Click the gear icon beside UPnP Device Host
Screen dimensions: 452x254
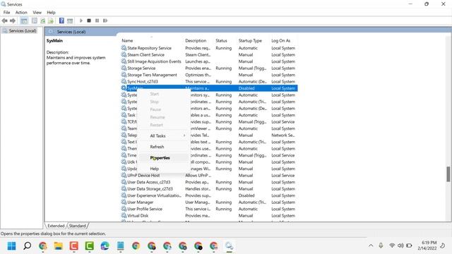point(124,175)
